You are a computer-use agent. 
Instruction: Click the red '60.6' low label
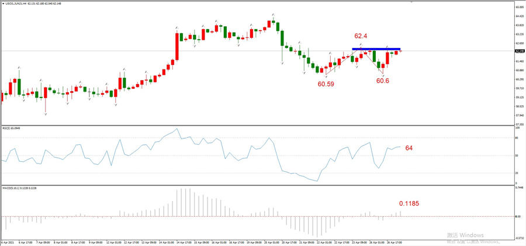[x=382, y=81]
